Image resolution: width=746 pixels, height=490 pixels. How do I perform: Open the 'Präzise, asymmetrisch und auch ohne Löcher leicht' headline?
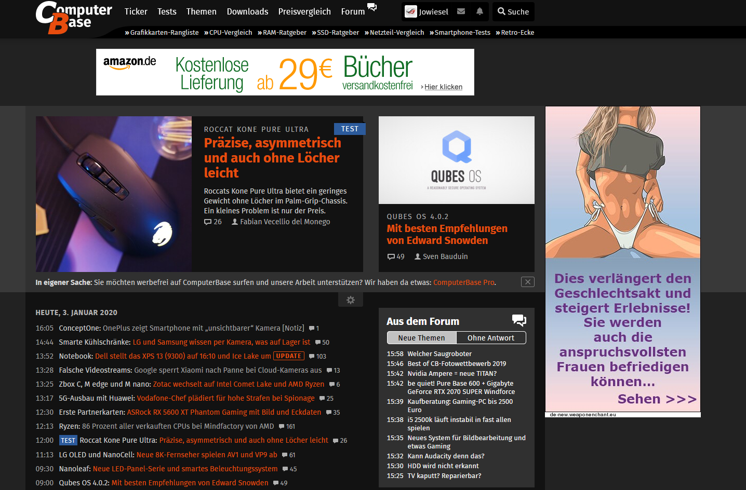point(273,158)
